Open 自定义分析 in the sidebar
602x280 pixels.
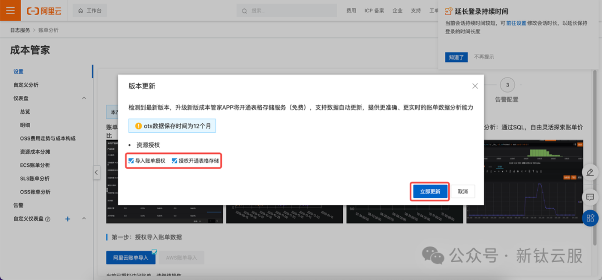point(26,85)
